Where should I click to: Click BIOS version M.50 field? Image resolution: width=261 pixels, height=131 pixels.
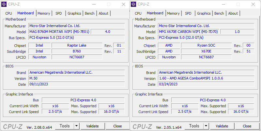(x=77, y=78)
